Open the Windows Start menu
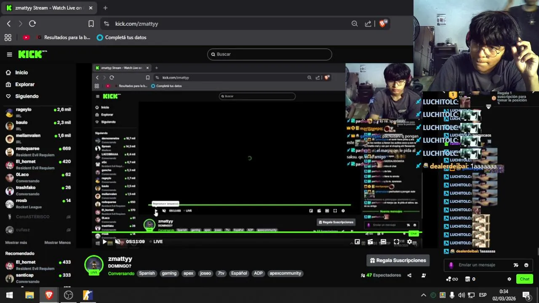 (9, 295)
